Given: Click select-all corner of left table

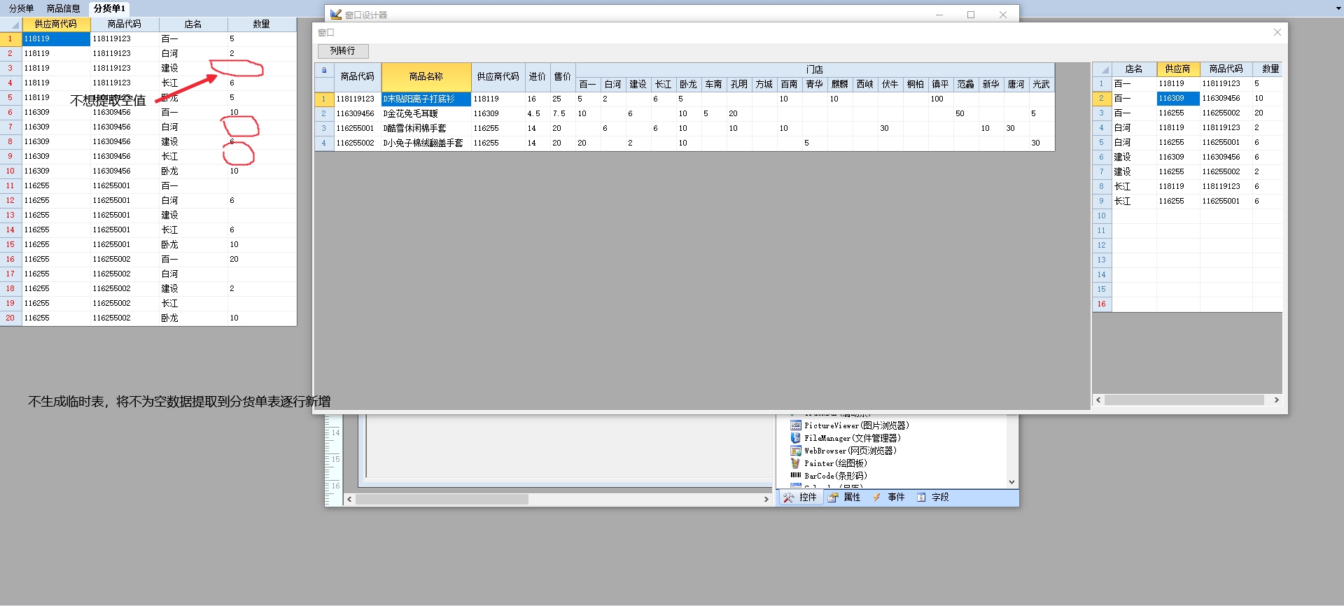Looking at the screenshot, I should pos(10,24).
